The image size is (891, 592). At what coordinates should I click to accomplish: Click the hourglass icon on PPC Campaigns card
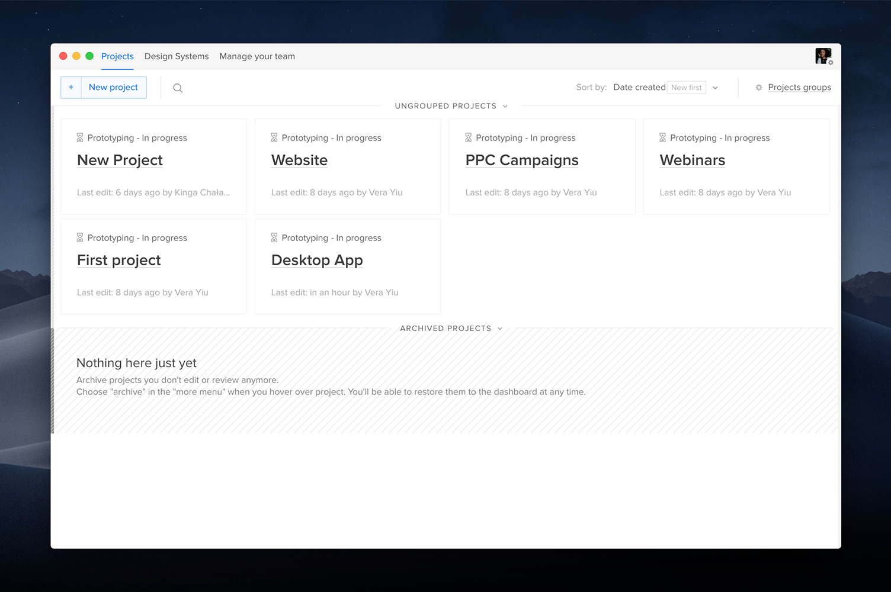pos(468,137)
